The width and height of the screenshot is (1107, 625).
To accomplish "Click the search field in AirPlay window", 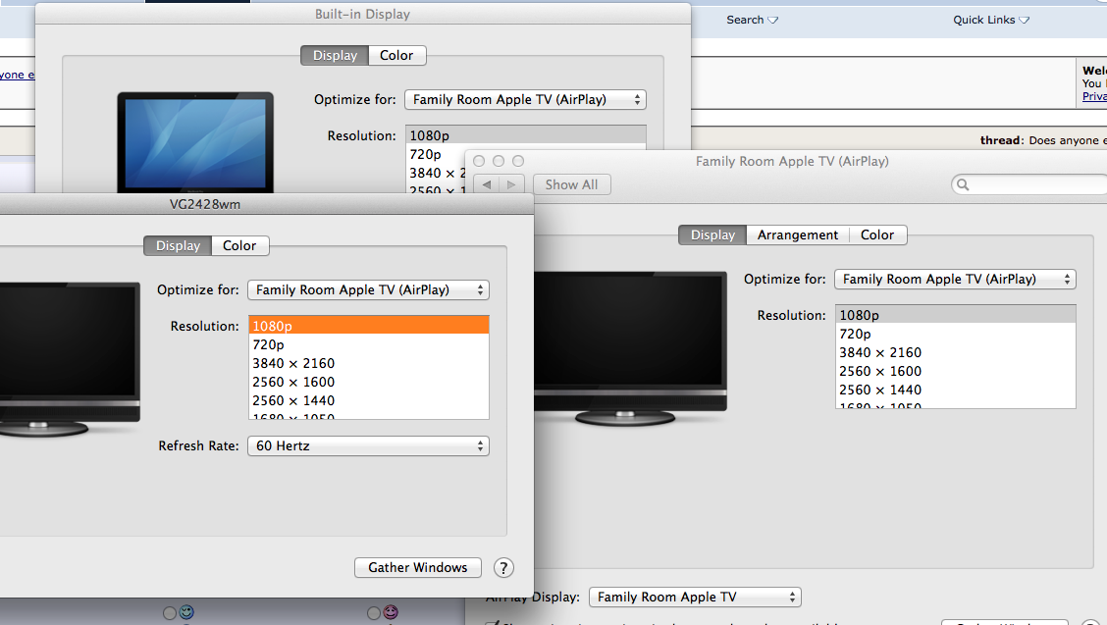I will tap(1030, 185).
